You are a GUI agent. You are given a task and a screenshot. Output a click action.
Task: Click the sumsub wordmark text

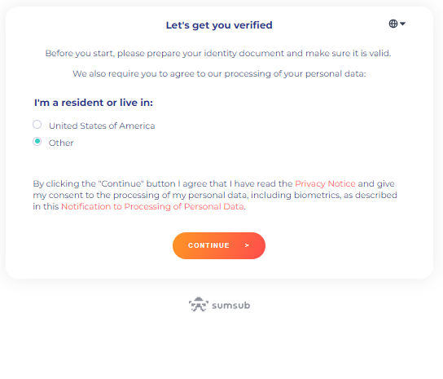tap(230, 306)
